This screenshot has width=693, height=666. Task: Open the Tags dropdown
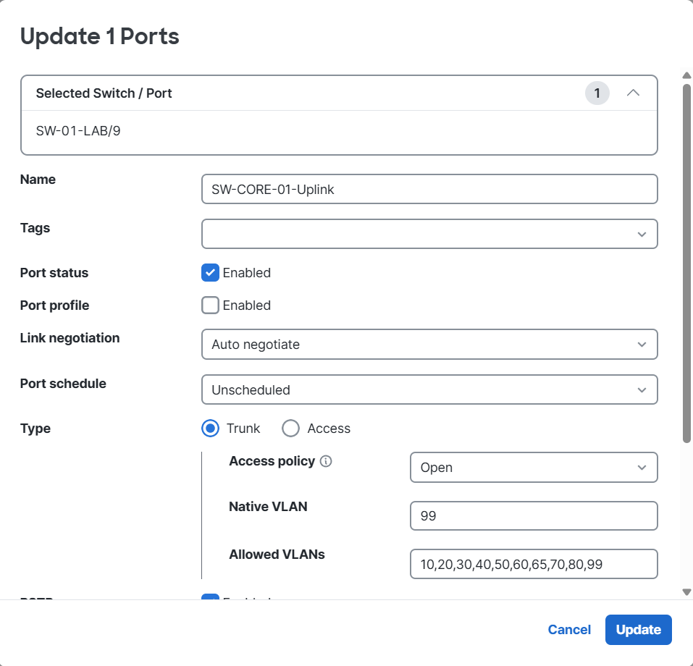429,234
